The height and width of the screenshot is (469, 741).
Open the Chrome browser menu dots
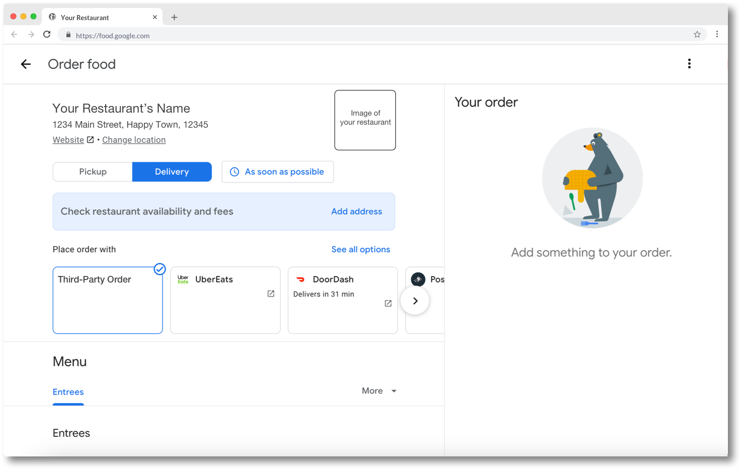717,35
